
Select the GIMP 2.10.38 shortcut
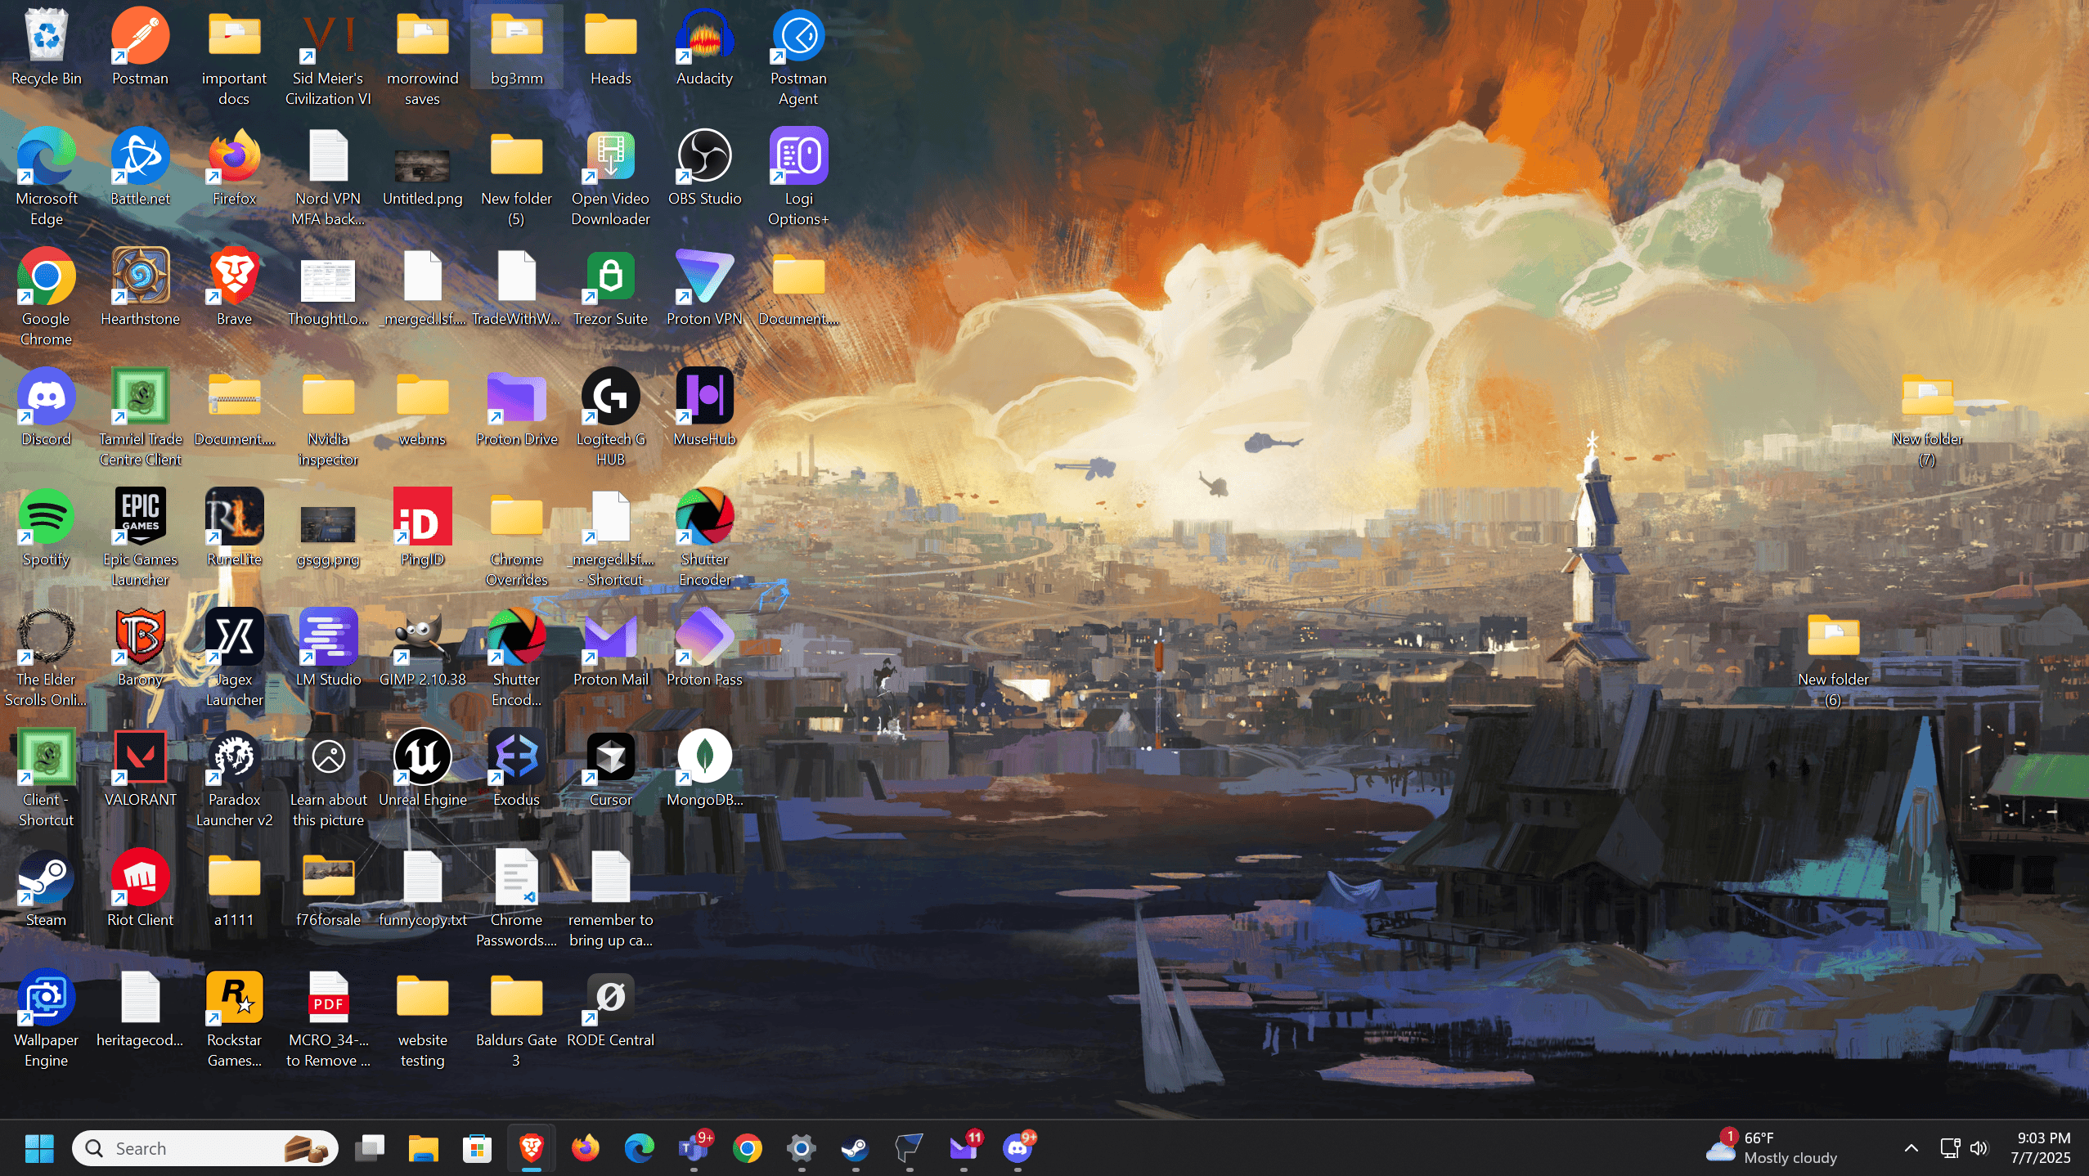coord(422,649)
